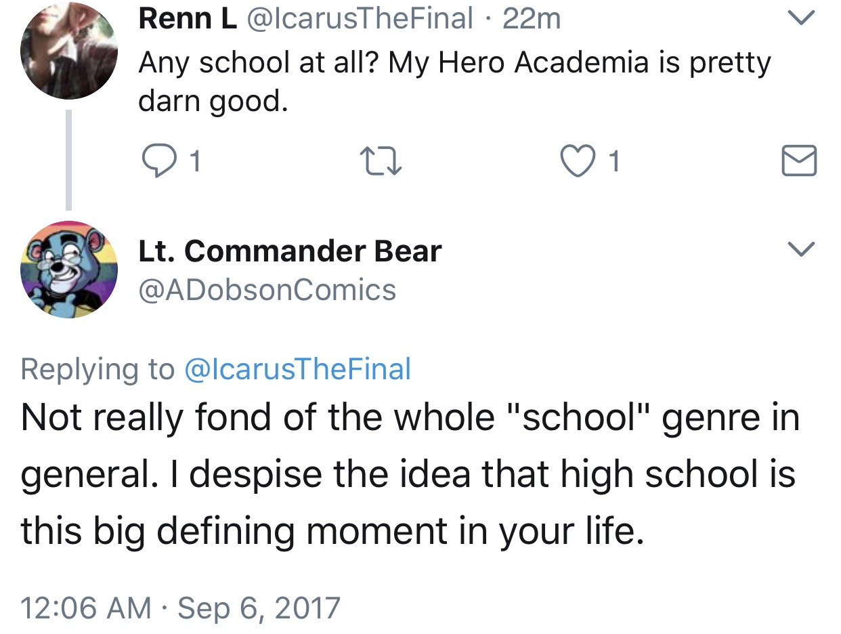Send Renn L's tweet via envelope icon

[799, 161]
